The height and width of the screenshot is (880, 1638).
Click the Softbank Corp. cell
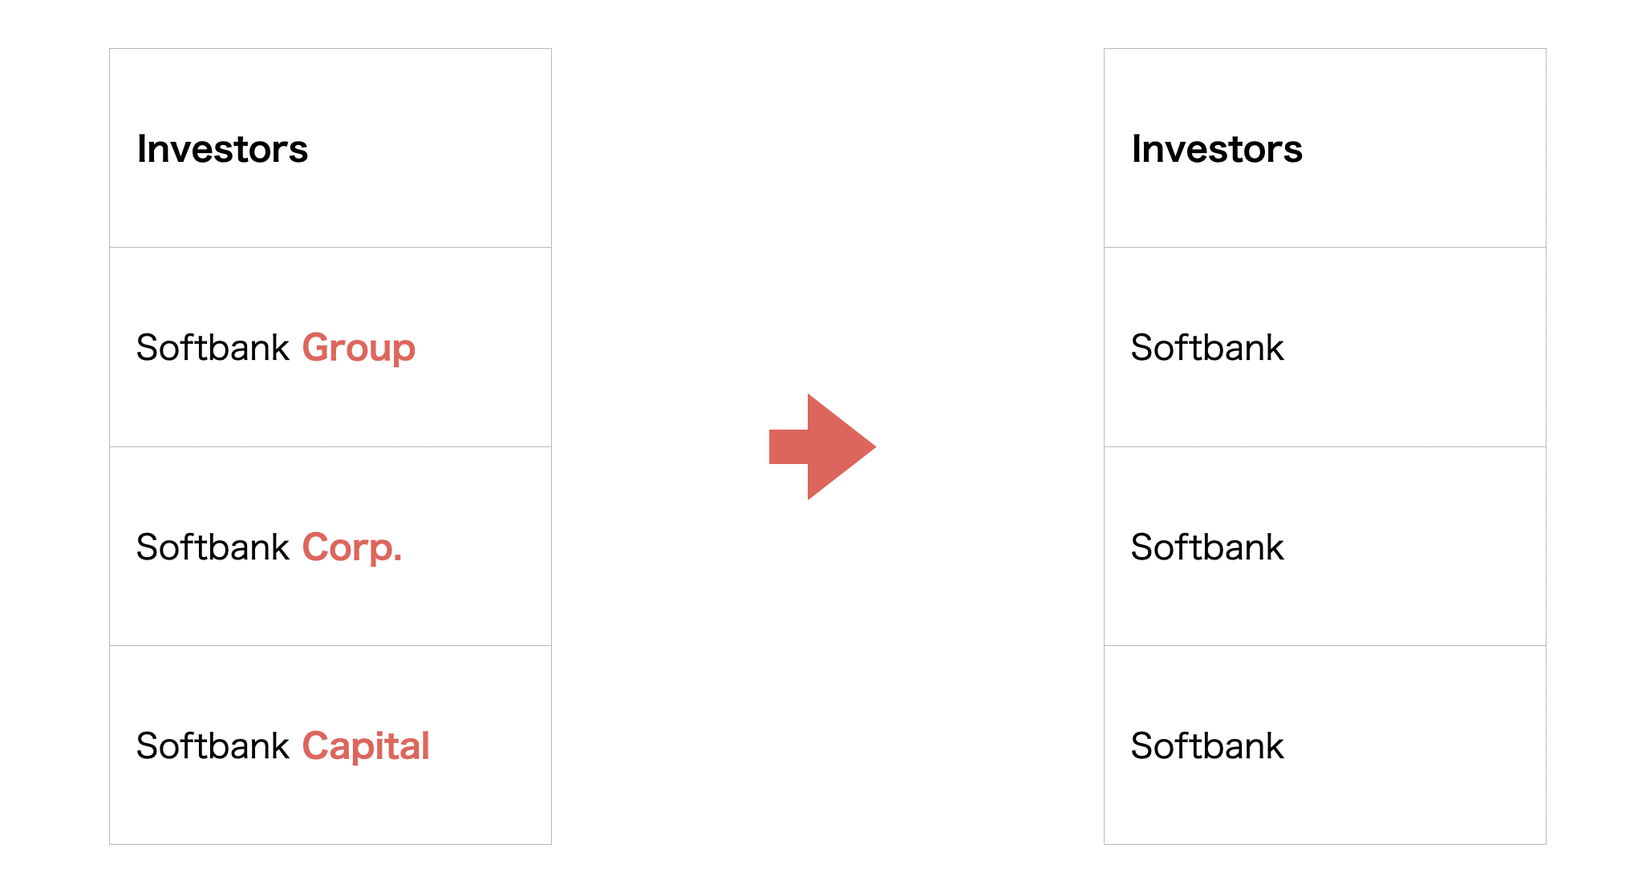pos(330,547)
